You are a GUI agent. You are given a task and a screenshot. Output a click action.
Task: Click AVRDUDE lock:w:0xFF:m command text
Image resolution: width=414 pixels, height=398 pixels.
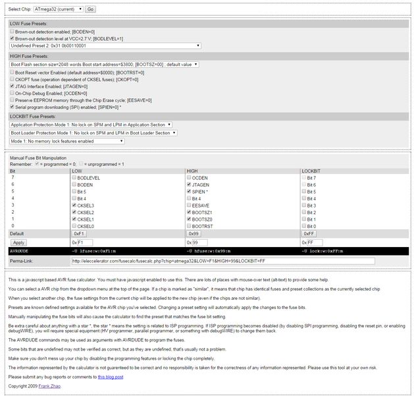pyautogui.click(x=323, y=251)
